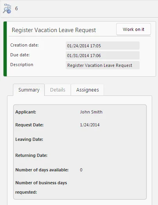The height and width of the screenshot is (205, 158).
Task: Click the Returning Date label
Action: click(31, 155)
